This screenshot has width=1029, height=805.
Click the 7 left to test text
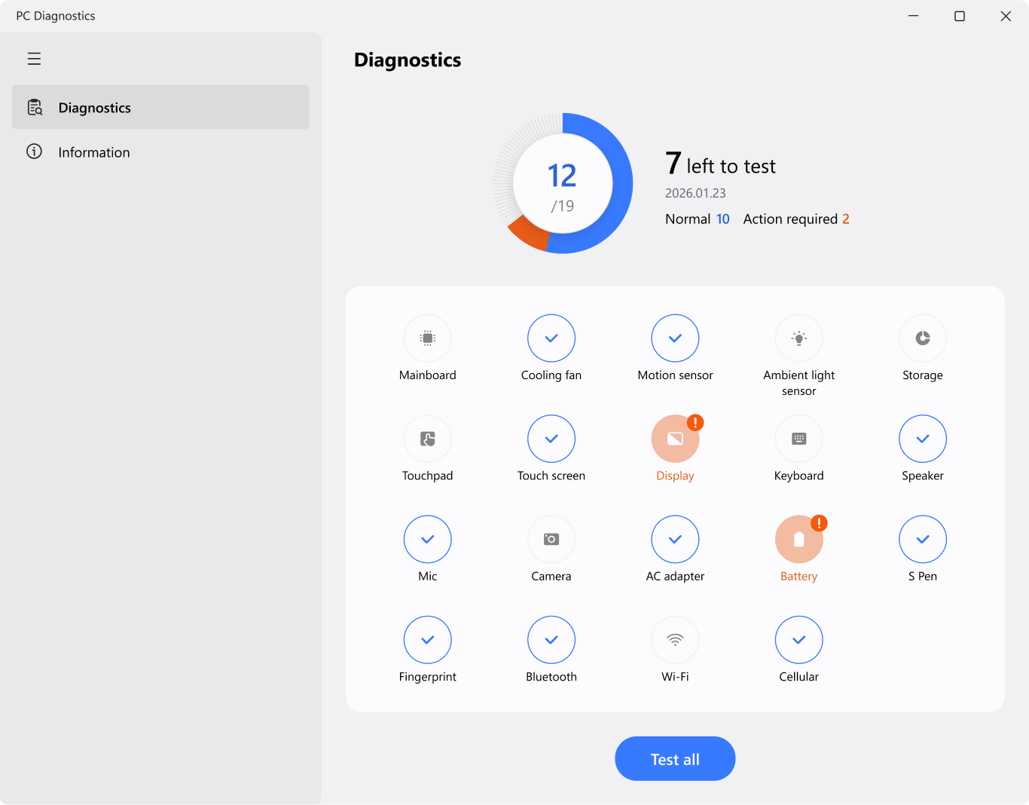(x=720, y=164)
